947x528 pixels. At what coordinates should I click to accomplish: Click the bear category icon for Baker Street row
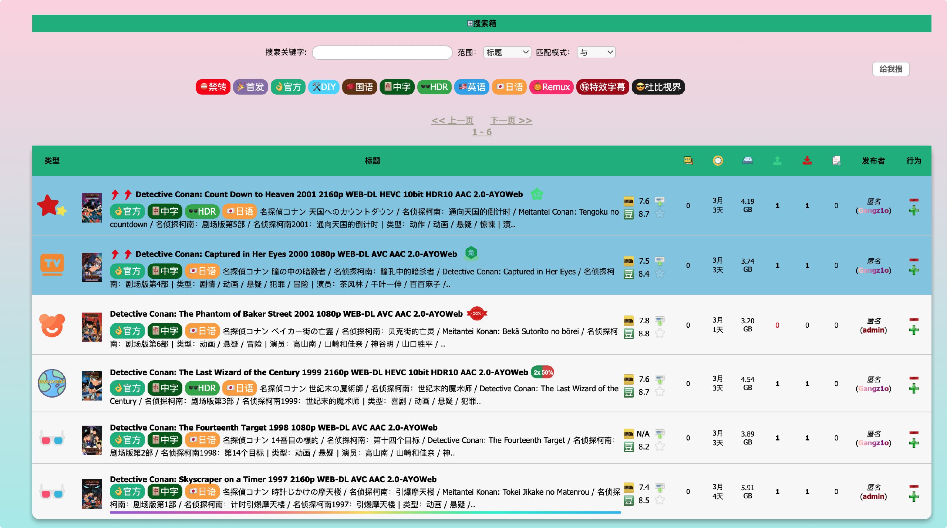(52, 325)
